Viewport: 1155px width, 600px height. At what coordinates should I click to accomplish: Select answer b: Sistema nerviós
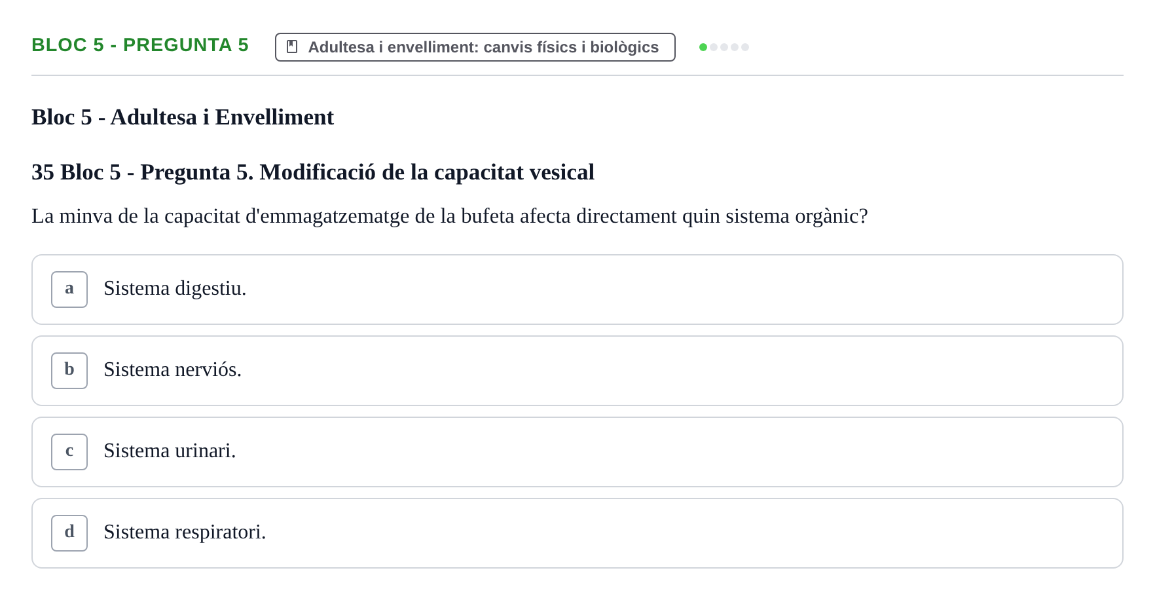[577, 371]
